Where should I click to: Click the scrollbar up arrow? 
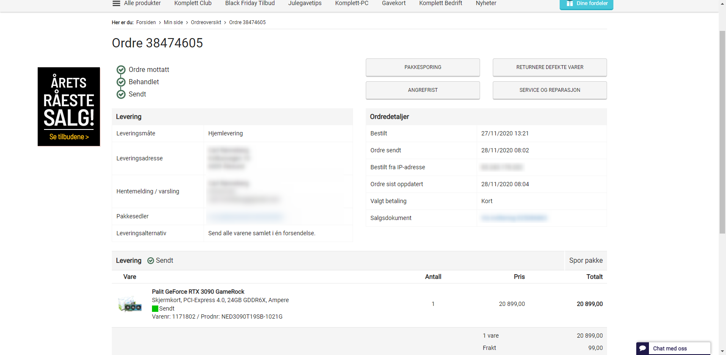click(723, 3)
